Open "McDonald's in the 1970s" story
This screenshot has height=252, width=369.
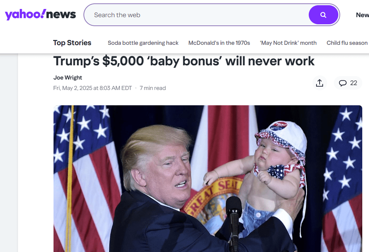coord(219,43)
